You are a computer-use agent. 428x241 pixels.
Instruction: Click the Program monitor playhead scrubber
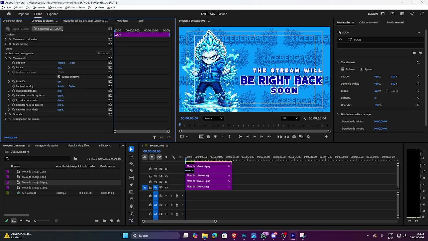pyautogui.click(x=180, y=125)
